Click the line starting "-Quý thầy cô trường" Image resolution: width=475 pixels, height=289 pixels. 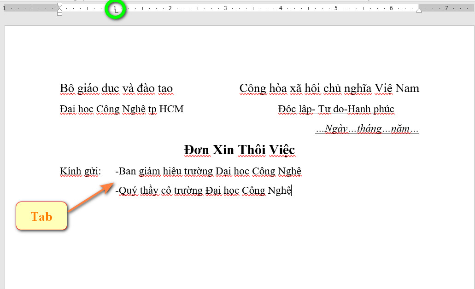[203, 191]
